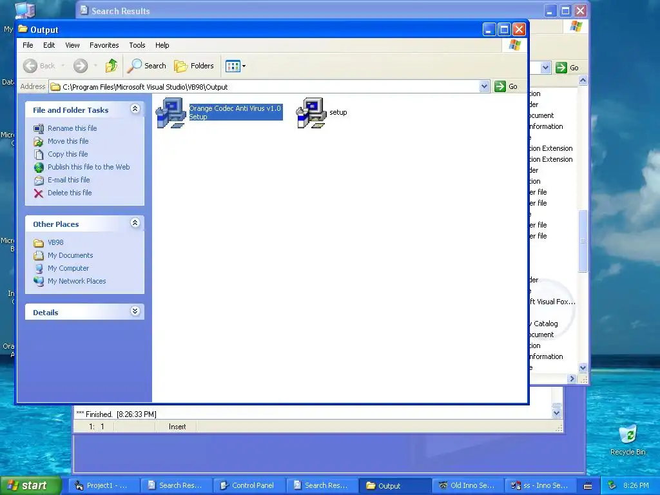Click 'ft Visual Fox…' entry in Search Results
Viewport: 660px width, 495px height.
coord(552,302)
